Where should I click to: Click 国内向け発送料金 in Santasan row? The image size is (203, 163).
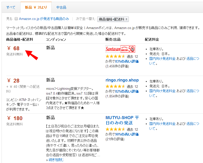coord(162,59)
